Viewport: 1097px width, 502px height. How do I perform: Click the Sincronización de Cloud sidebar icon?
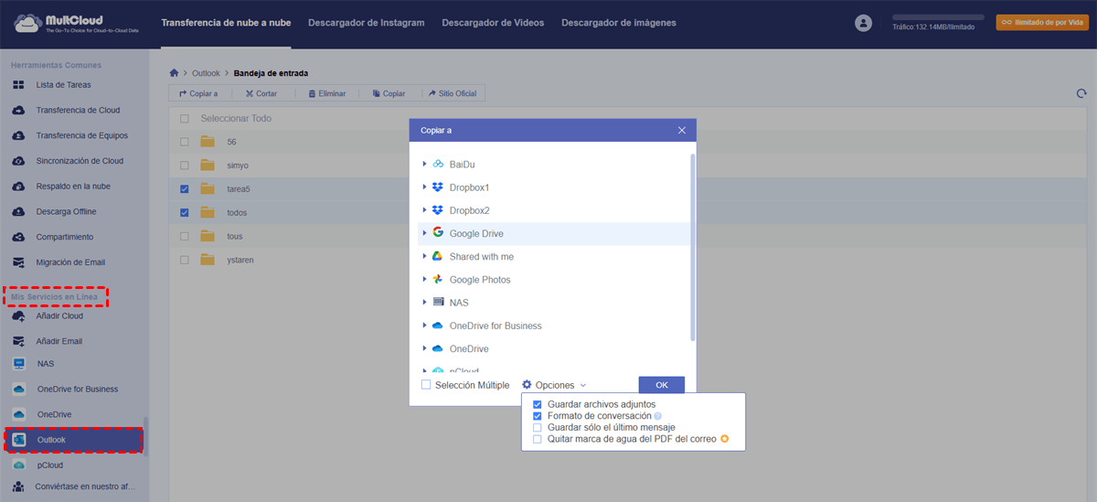[x=18, y=161]
